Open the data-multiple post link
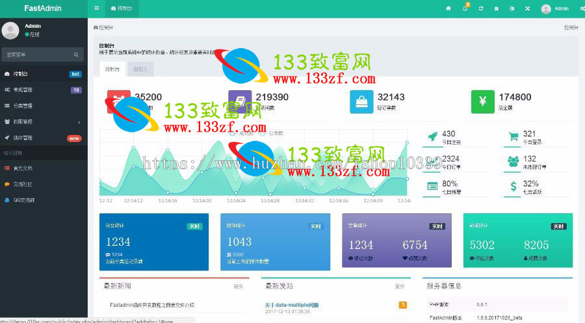Image resolution: width=585 pixels, height=323 pixels. click(292, 305)
